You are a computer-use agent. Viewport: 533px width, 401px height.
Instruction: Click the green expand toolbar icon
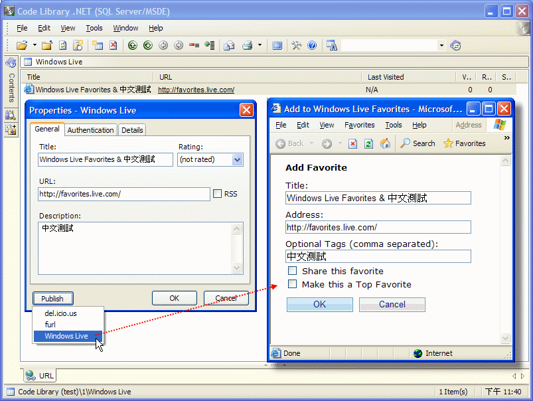click(x=210, y=45)
